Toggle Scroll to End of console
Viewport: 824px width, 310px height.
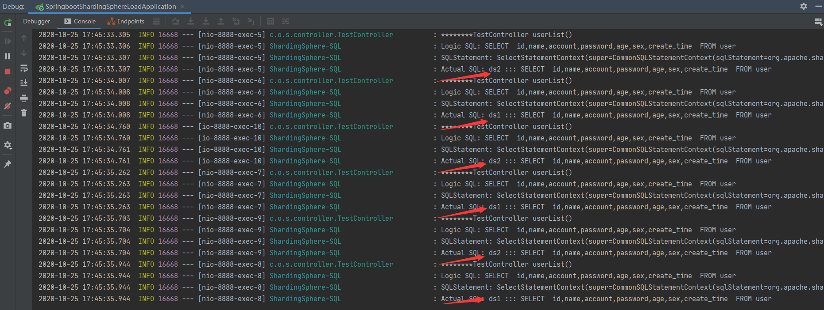[24, 83]
